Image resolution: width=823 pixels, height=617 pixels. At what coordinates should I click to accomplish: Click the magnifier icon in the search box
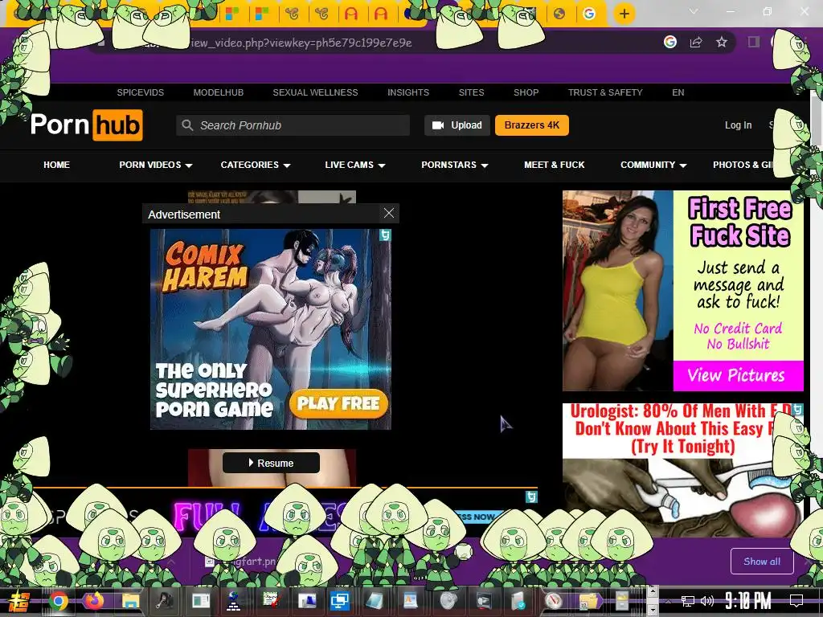[187, 125]
